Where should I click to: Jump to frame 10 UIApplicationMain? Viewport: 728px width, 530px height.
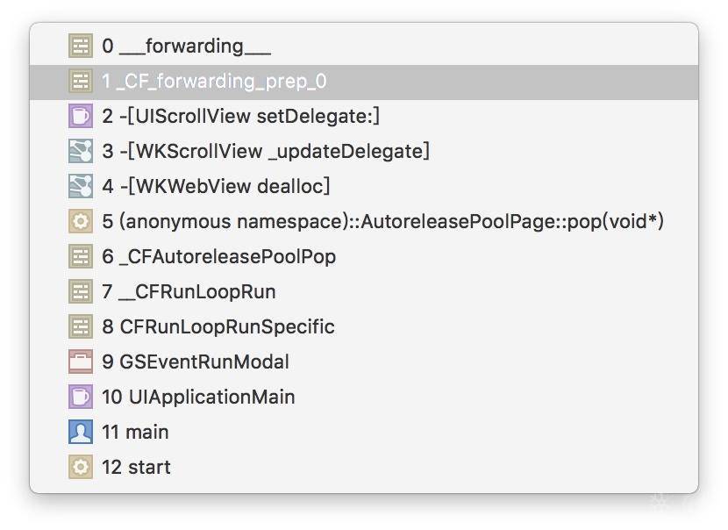(198, 397)
